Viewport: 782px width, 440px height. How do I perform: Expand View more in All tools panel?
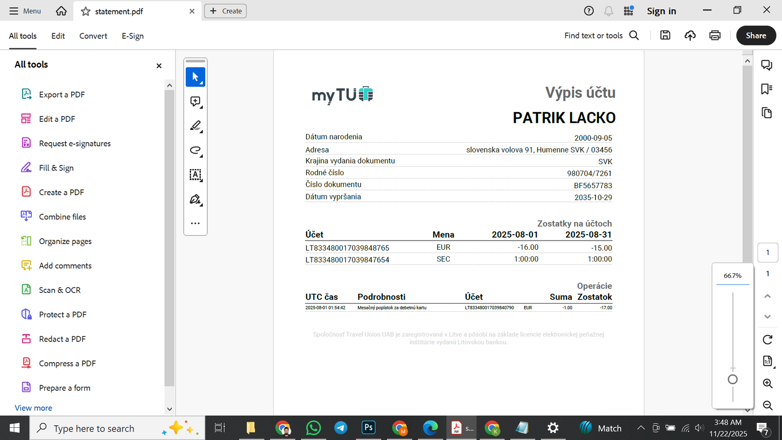[33, 407]
